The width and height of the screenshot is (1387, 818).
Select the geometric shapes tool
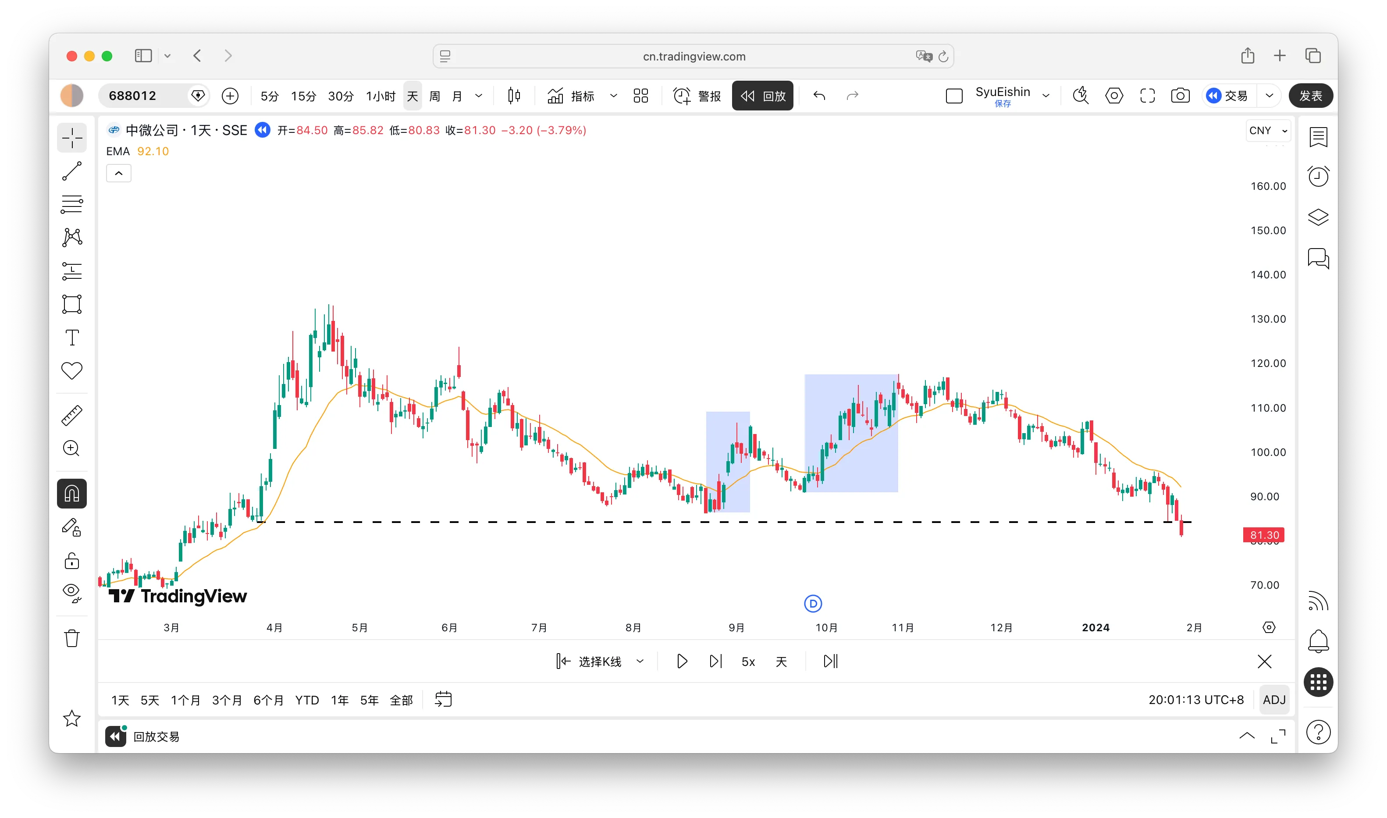[71, 304]
